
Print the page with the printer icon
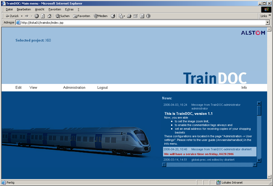point(129,16)
